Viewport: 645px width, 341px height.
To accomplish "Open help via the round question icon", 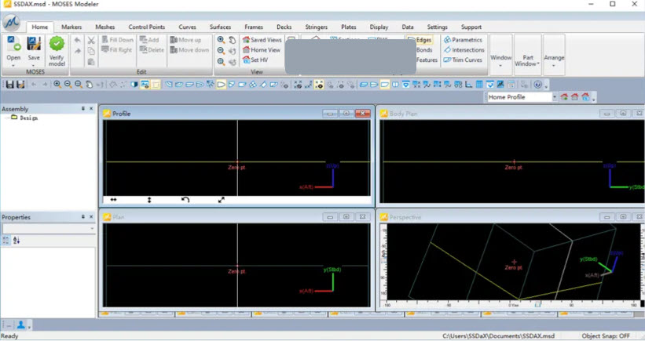I will tap(537, 85).
